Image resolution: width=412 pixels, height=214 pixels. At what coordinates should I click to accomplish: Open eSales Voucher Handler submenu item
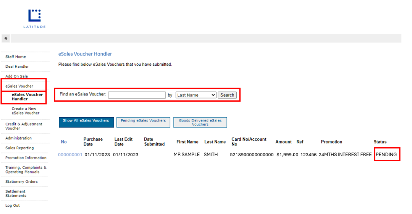pos(27,97)
